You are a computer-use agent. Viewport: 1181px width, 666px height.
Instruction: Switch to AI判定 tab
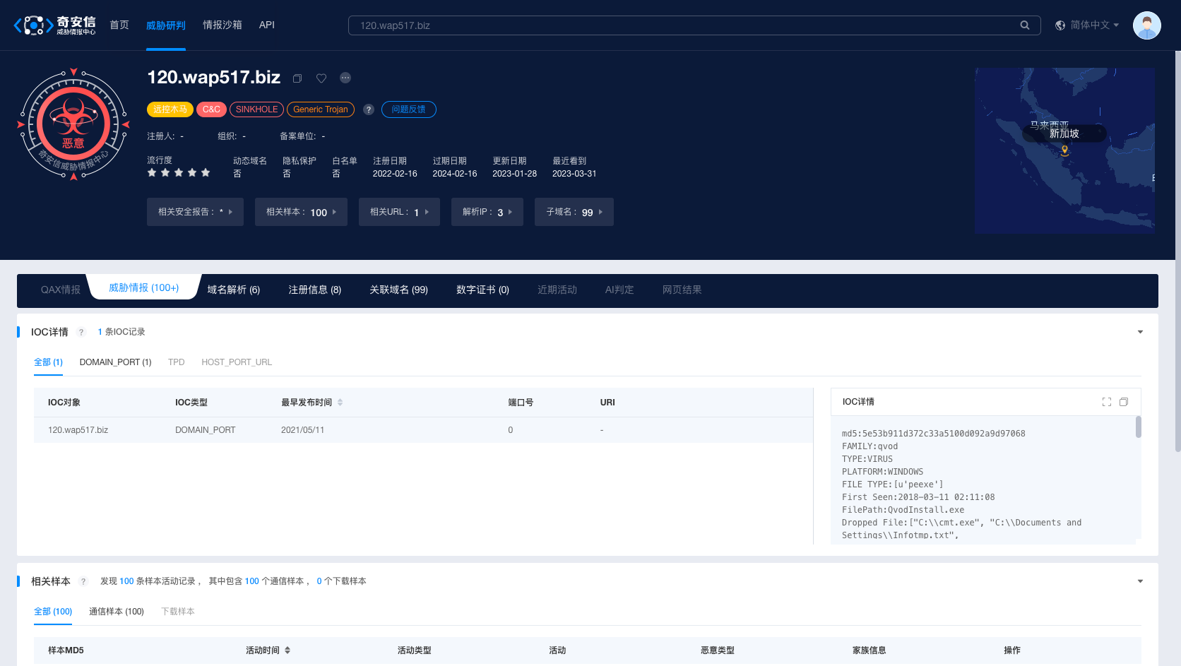619,290
